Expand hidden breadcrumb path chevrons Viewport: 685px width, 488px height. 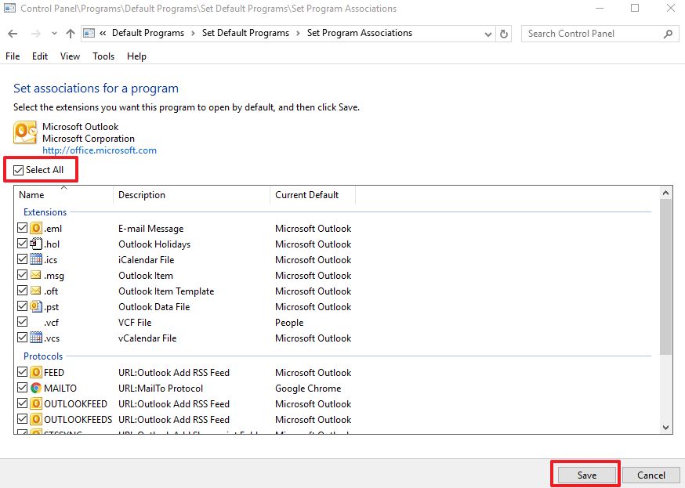click(x=103, y=33)
